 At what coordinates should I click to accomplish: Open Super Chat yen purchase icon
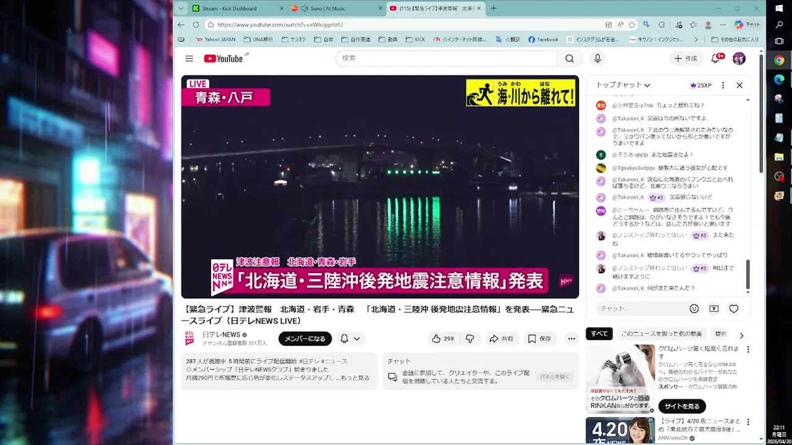714,308
